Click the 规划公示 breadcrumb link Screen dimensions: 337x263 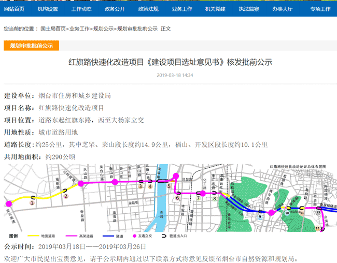(x=103, y=29)
